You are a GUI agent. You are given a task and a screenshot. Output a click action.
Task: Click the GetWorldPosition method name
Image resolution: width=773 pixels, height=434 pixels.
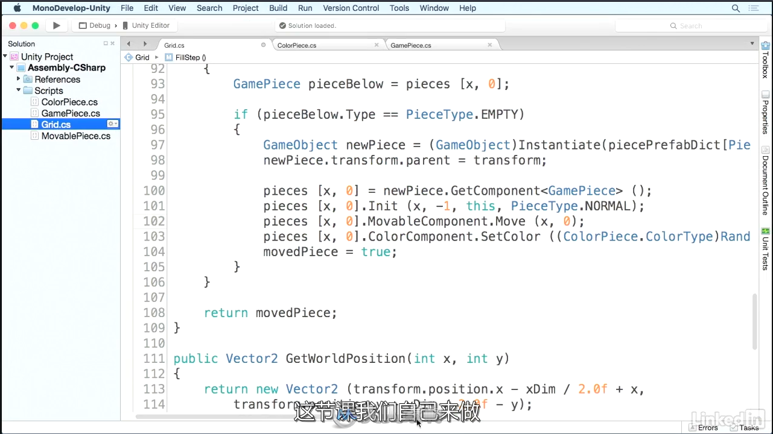(345, 359)
